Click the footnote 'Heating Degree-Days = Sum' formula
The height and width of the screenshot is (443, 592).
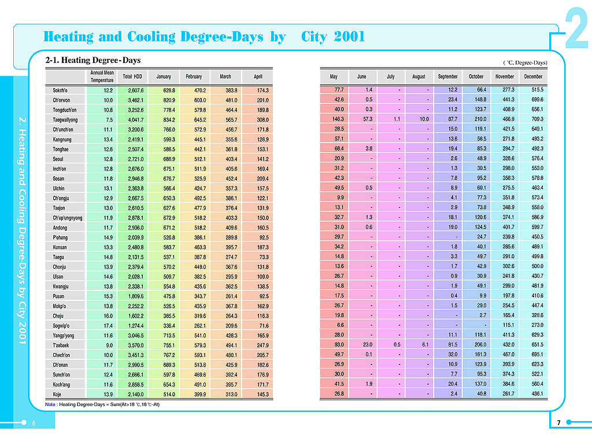coord(109,404)
